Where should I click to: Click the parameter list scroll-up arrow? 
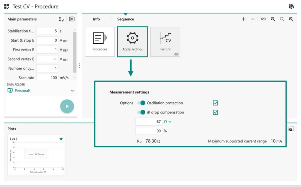pos(75,29)
